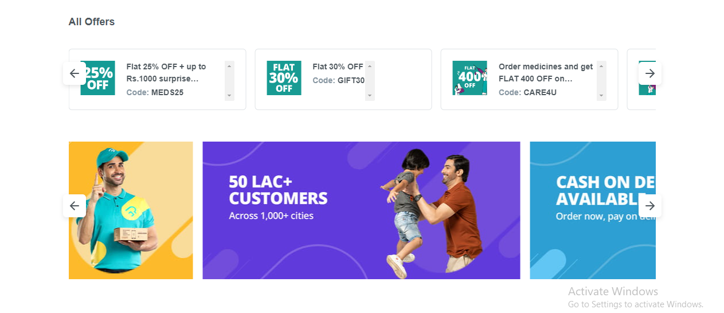The height and width of the screenshot is (313, 724).
Task: Click the MEDS25 offer scroll-up arrow
Action: tap(230, 66)
